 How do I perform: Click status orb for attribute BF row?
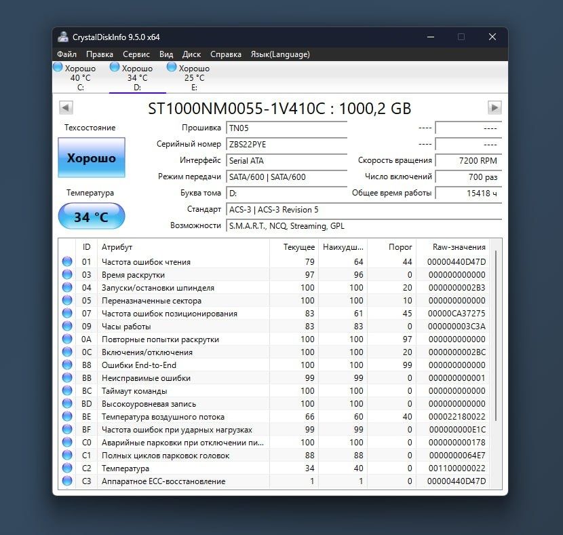[67, 429]
